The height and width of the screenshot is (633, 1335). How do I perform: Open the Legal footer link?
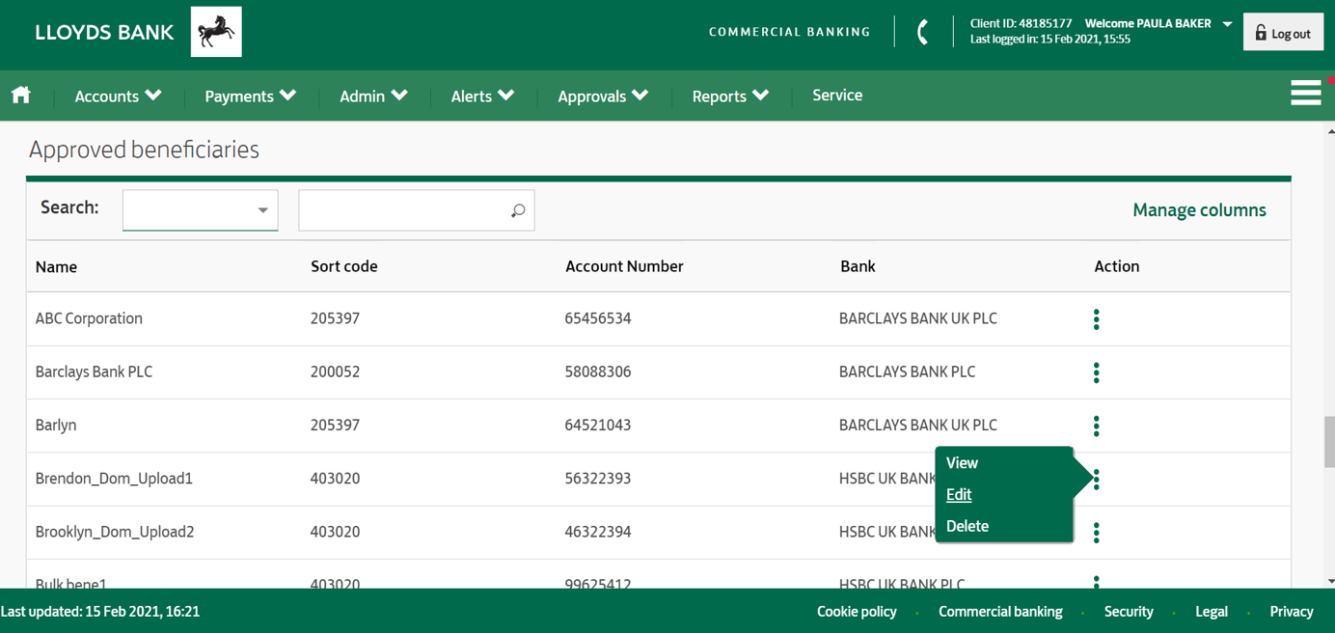(1212, 612)
